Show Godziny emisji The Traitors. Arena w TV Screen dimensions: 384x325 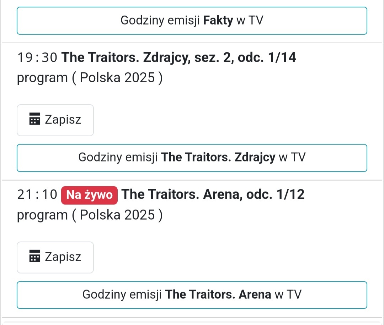tap(192, 295)
